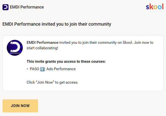
Task: Click the word "courses:" in the bold line
Action: tap(98, 61)
